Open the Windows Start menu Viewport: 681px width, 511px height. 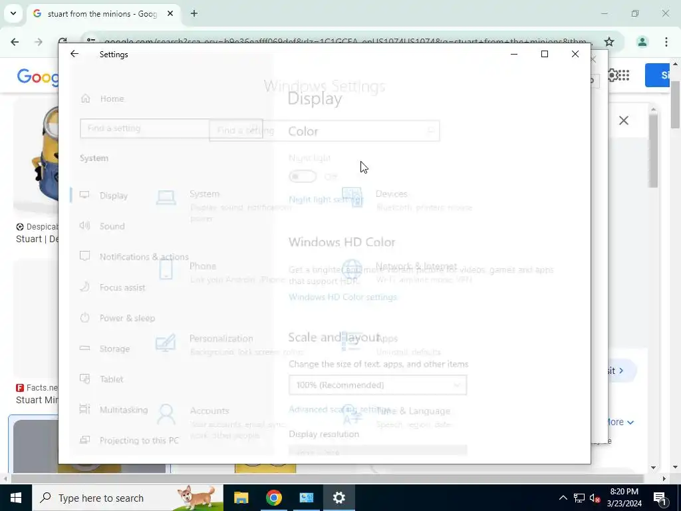[x=16, y=498]
